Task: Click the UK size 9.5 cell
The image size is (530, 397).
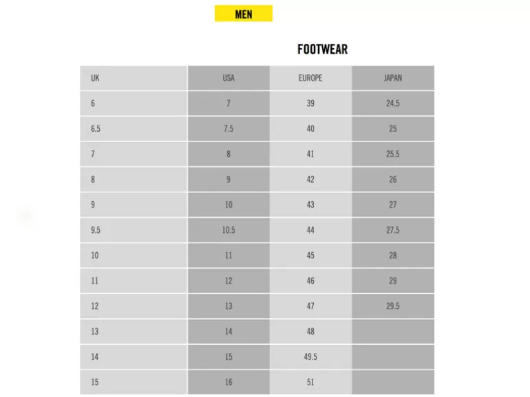Action: pos(134,230)
